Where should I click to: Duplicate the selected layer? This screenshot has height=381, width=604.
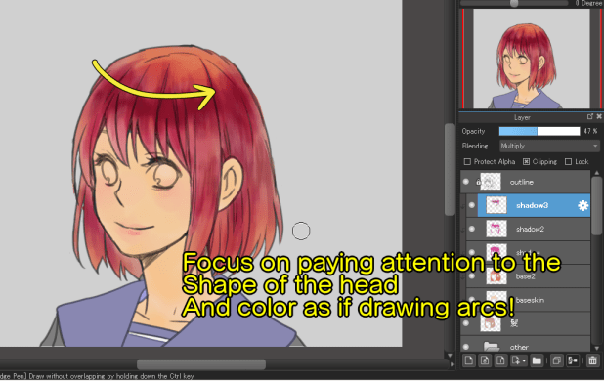click(x=557, y=361)
